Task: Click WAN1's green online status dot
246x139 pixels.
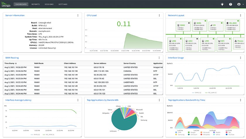Action: click(205, 21)
